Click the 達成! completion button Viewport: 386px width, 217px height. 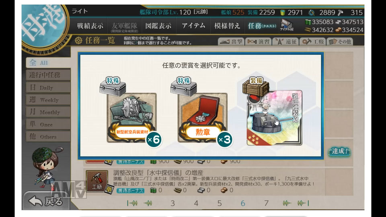pyautogui.click(x=339, y=151)
